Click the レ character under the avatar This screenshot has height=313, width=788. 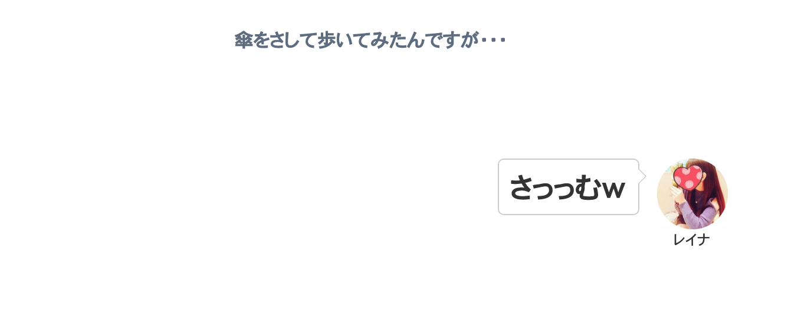(x=679, y=240)
